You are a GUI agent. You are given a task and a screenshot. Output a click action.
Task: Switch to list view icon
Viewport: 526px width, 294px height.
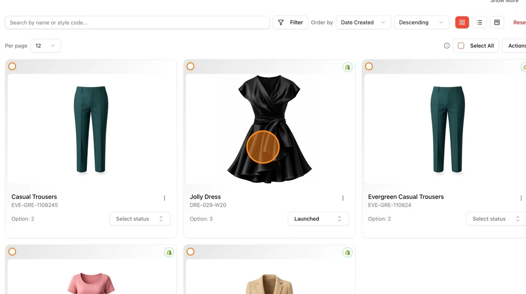tap(480, 23)
